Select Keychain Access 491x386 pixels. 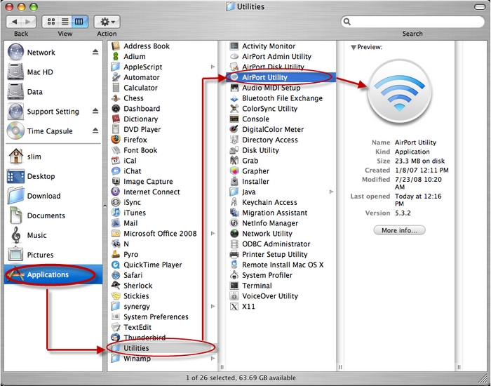click(x=281, y=202)
